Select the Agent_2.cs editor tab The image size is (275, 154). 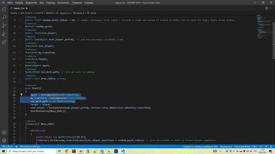[x=19, y=8]
